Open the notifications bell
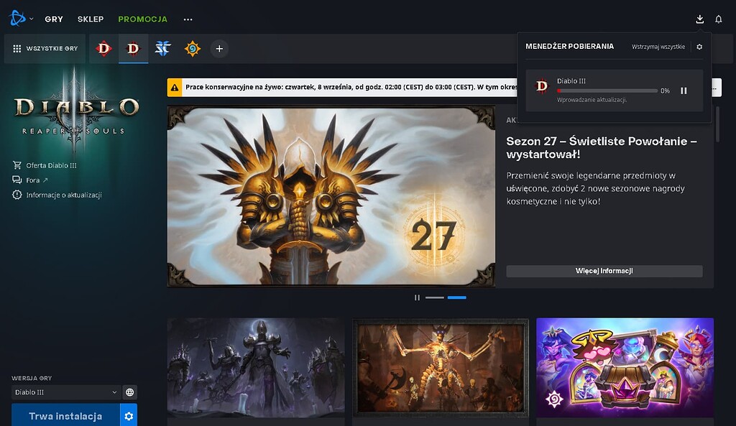This screenshot has width=736, height=426. [718, 19]
